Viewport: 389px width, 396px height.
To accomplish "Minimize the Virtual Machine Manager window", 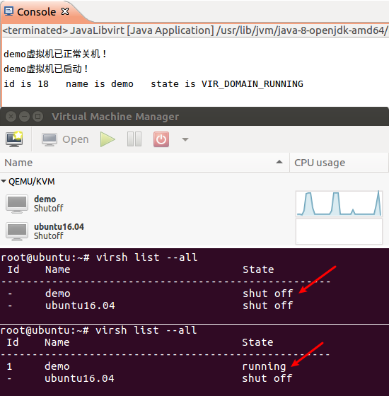I will [25, 117].
